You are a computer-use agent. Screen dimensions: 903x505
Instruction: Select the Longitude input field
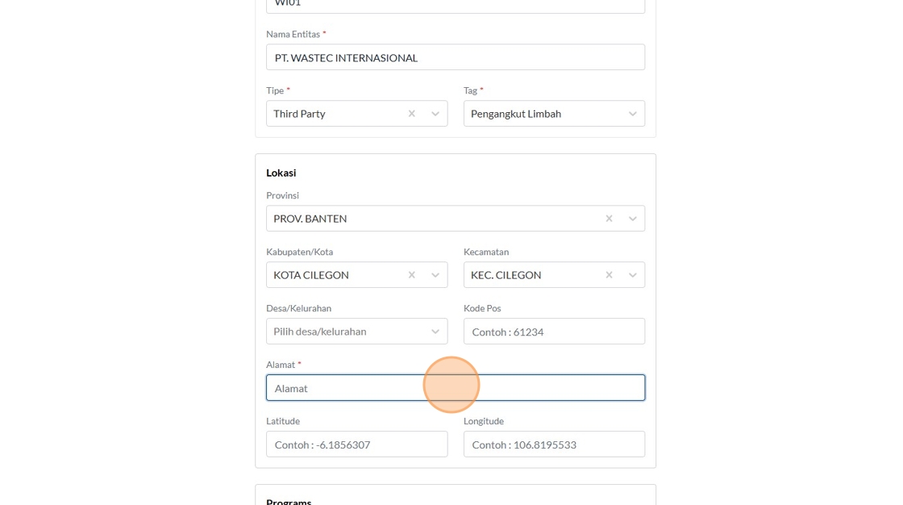[x=554, y=444]
